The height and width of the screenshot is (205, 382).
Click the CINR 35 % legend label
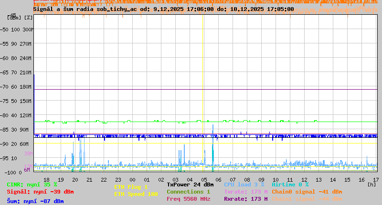pyautogui.click(x=32, y=184)
